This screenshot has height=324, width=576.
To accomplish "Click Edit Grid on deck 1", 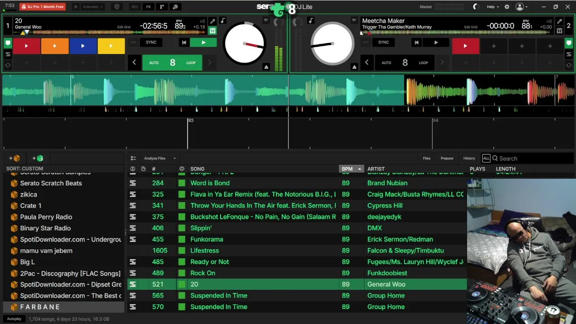I will [124, 27].
